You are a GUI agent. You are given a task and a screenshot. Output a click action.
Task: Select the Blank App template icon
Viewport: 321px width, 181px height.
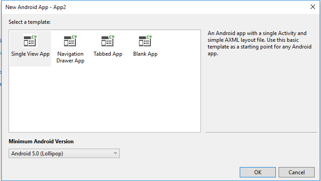tap(145, 41)
